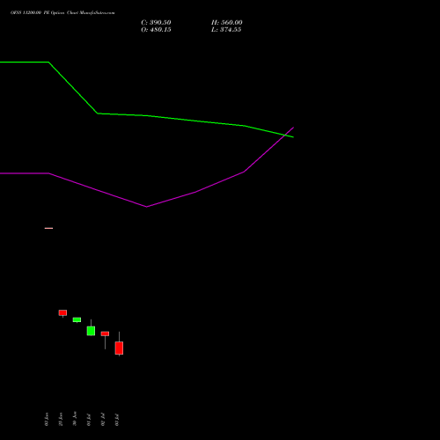The height and width of the screenshot is (440, 440).
Task: Click the red candle above the 25 Jun label
Action: [62, 312]
